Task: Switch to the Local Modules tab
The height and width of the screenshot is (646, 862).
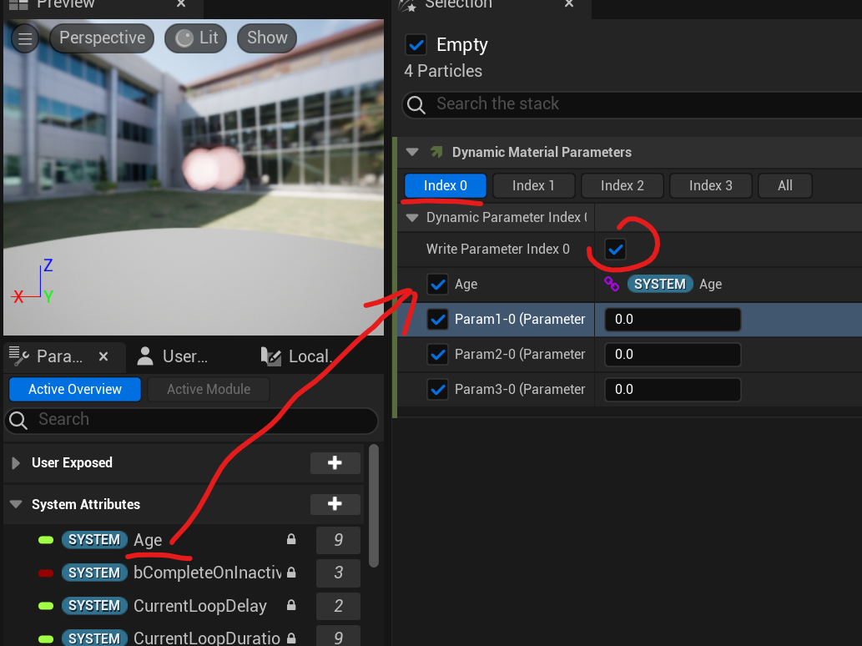Action: click(297, 356)
